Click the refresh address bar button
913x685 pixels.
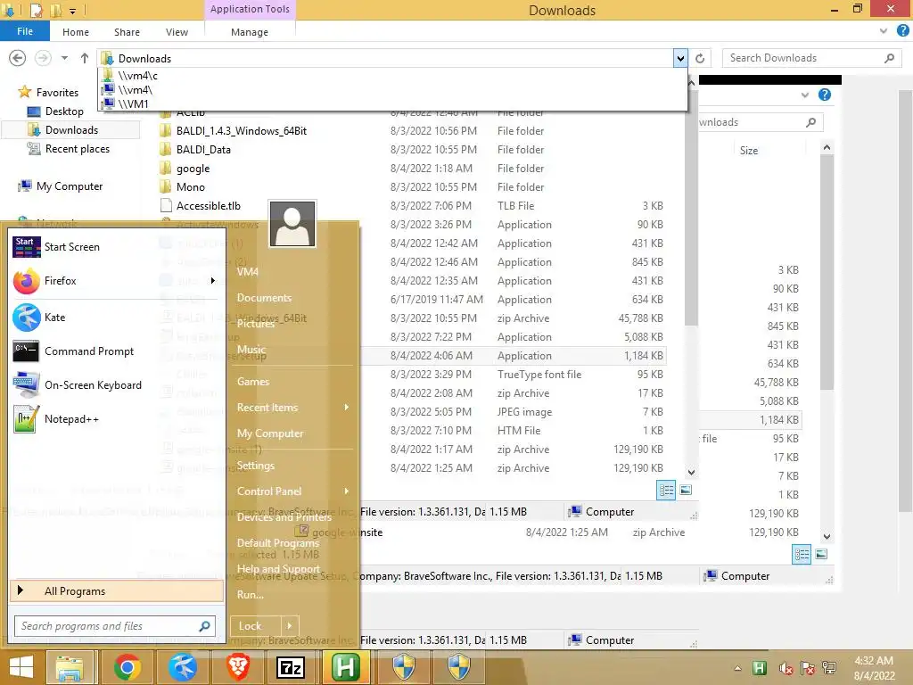[x=700, y=58]
